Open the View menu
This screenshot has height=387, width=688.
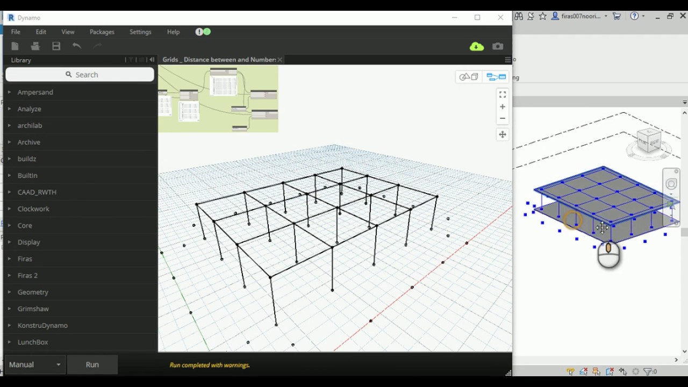click(68, 32)
